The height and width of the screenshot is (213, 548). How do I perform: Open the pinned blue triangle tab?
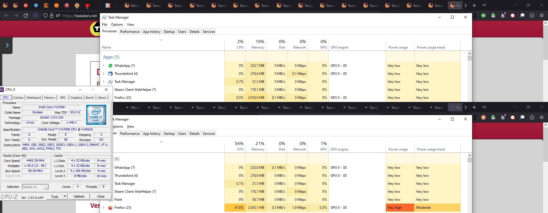[x=36, y=5]
